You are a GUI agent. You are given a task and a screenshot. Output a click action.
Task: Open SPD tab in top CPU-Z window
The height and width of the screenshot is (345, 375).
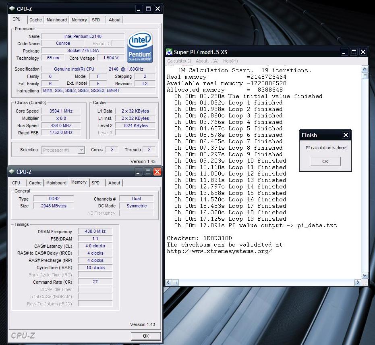[96, 20]
